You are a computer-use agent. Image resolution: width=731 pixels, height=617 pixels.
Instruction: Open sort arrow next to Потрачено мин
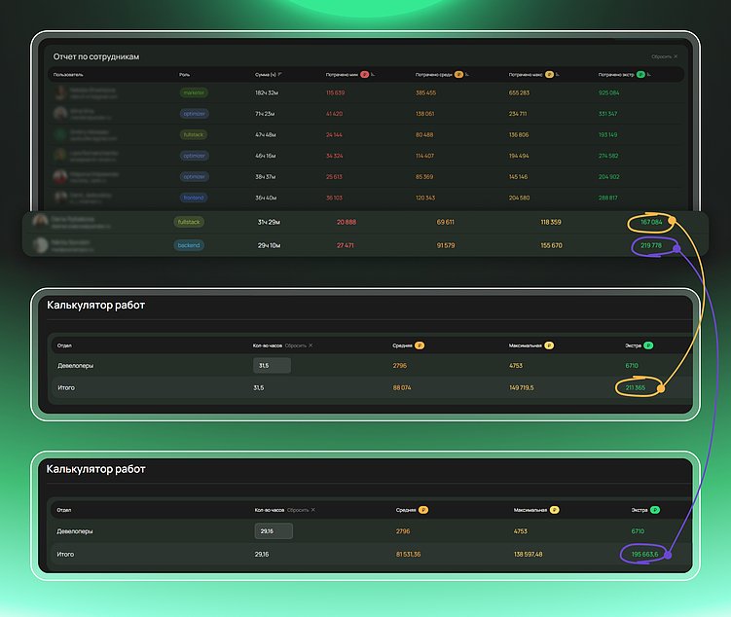tap(373, 75)
